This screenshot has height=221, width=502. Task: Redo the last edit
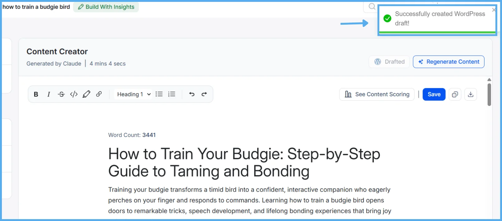[204, 94]
